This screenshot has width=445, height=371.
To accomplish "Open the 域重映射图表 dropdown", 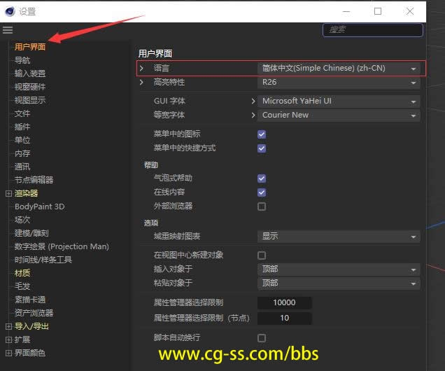I will click(x=339, y=237).
